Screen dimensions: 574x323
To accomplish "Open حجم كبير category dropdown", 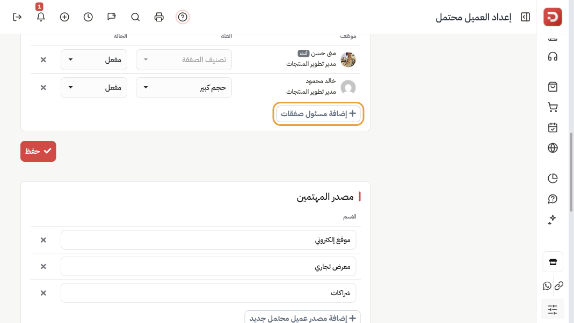I will [x=184, y=87].
